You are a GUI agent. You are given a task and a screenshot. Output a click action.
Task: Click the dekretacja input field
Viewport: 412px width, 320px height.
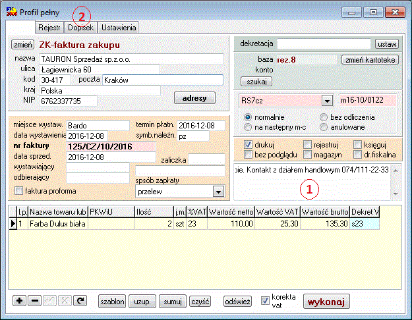324,44
